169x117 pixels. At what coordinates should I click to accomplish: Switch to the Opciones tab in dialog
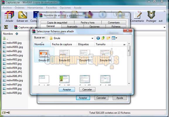coord(94,27)
